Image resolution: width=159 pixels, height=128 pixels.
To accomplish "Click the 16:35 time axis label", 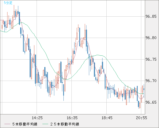I will click(x=72, y=118).
